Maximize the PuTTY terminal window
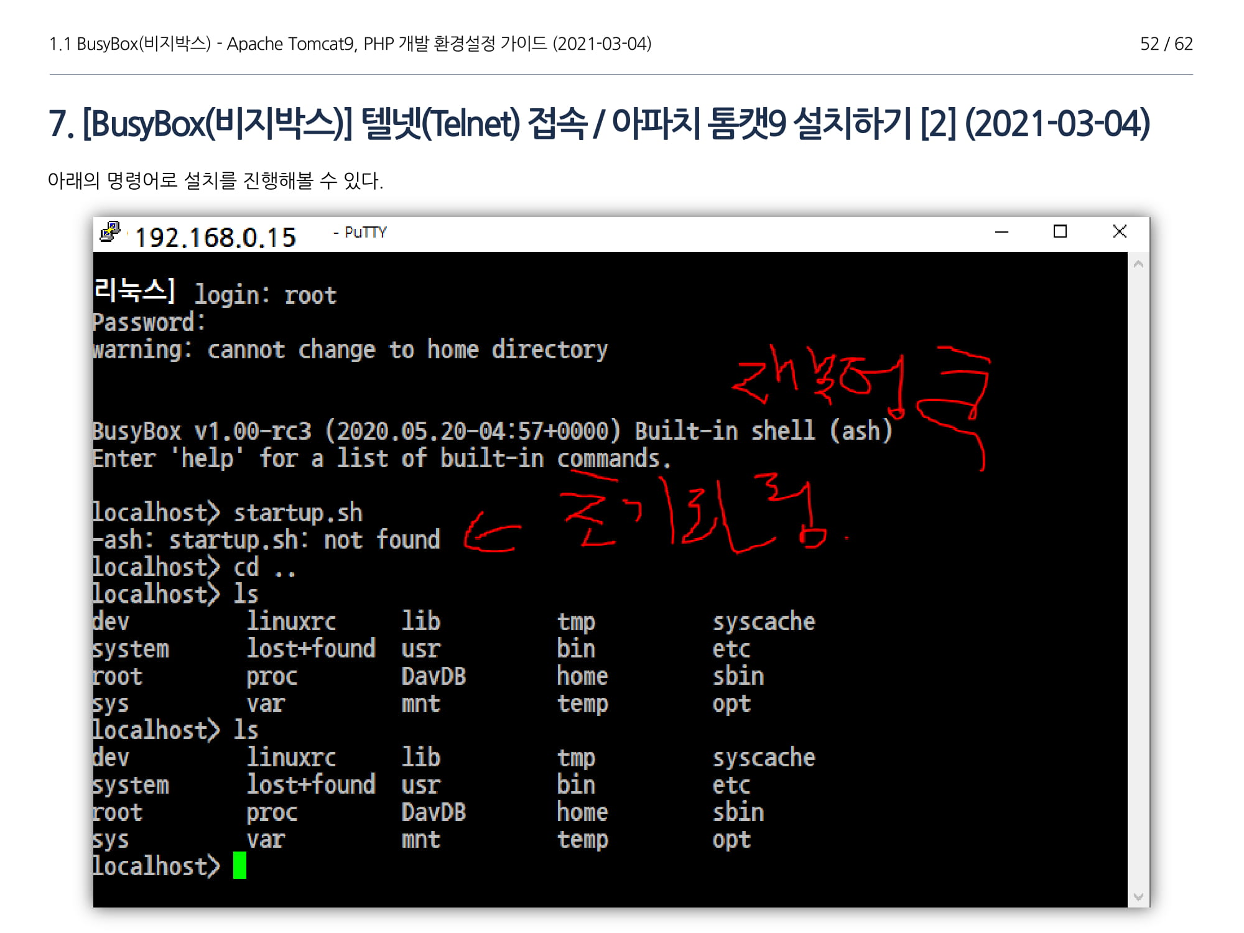This screenshot has width=1244, height=933. pyautogui.click(x=1060, y=232)
